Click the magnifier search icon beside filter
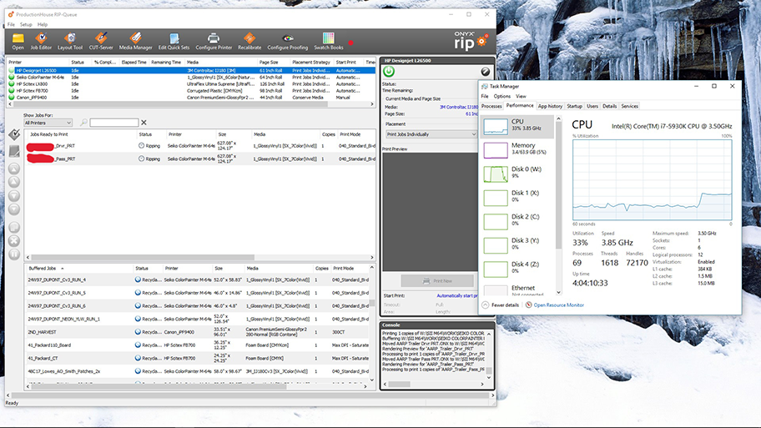Viewport: 761px width, 428px height. pyautogui.click(x=83, y=123)
